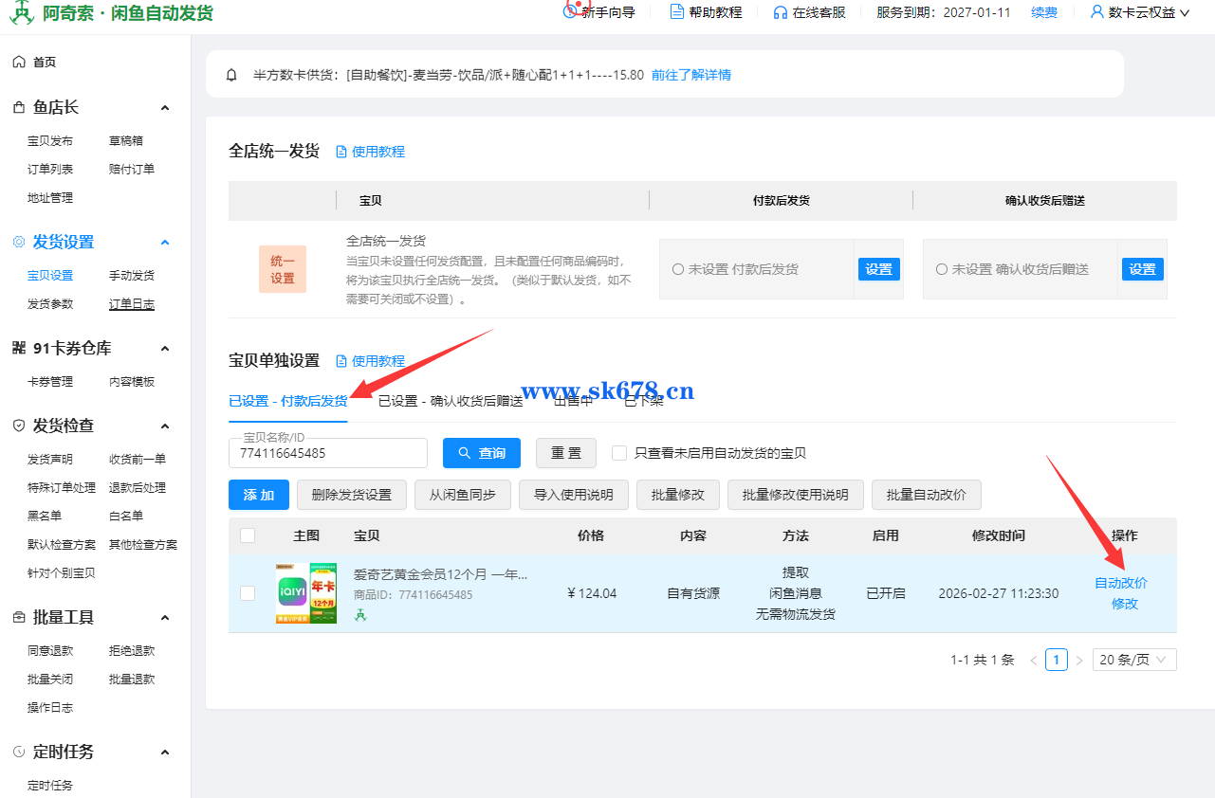This screenshot has height=798, width=1215.
Task: Open 订单列表 in the sidebar
Action: 50,170
